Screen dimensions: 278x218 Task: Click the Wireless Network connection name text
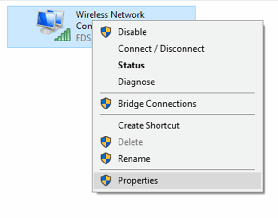[x=110, y=14]
